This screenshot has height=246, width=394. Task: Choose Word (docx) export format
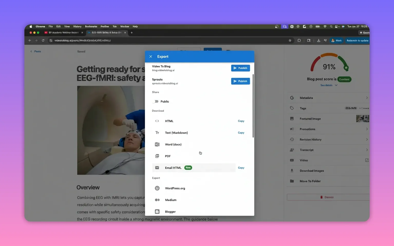(x=173, y=144)
